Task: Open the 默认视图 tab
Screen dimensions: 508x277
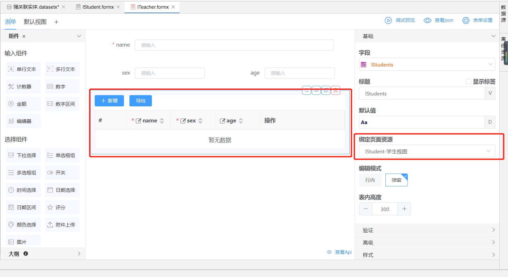Action: [35, 22]
